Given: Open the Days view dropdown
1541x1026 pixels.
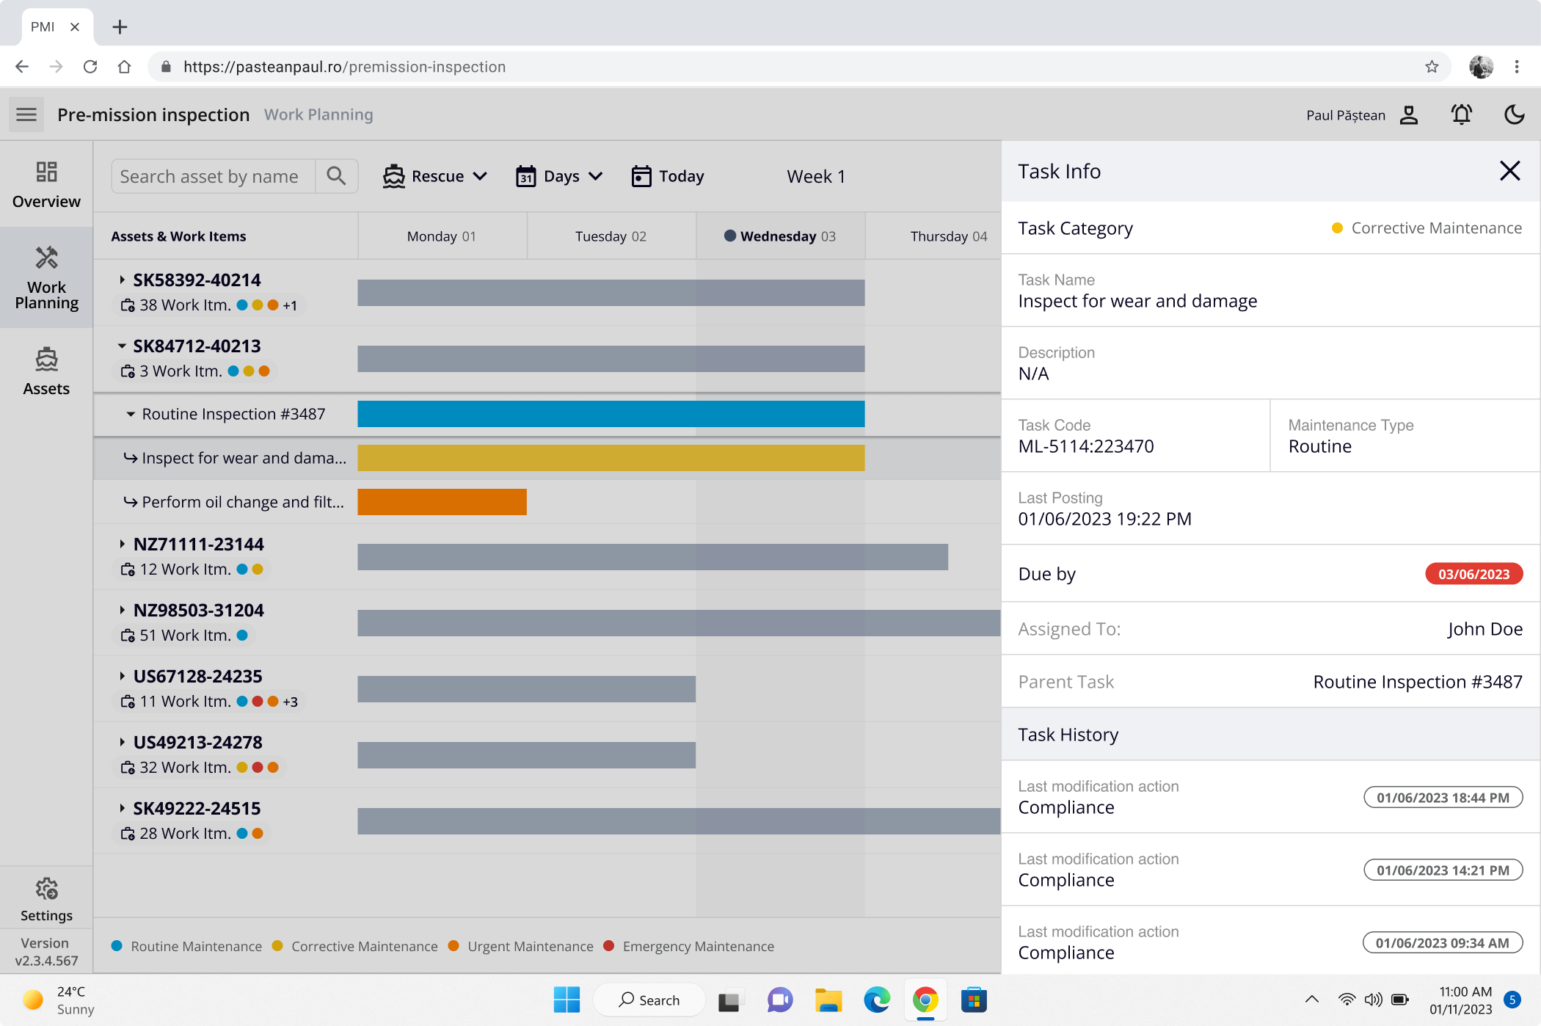Looking at the screenshot, I should [559, 176].
